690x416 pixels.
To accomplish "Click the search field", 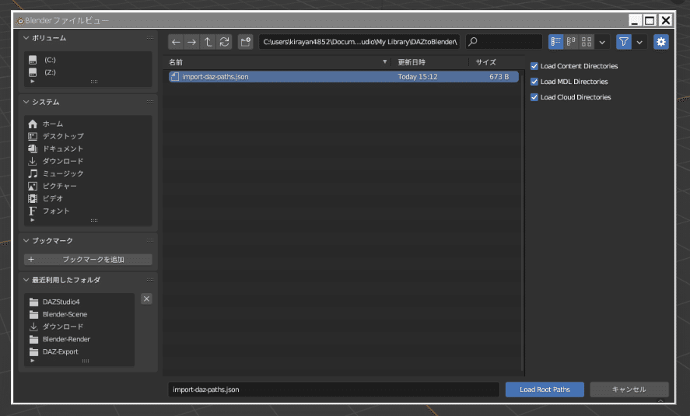I will (504, 42).
